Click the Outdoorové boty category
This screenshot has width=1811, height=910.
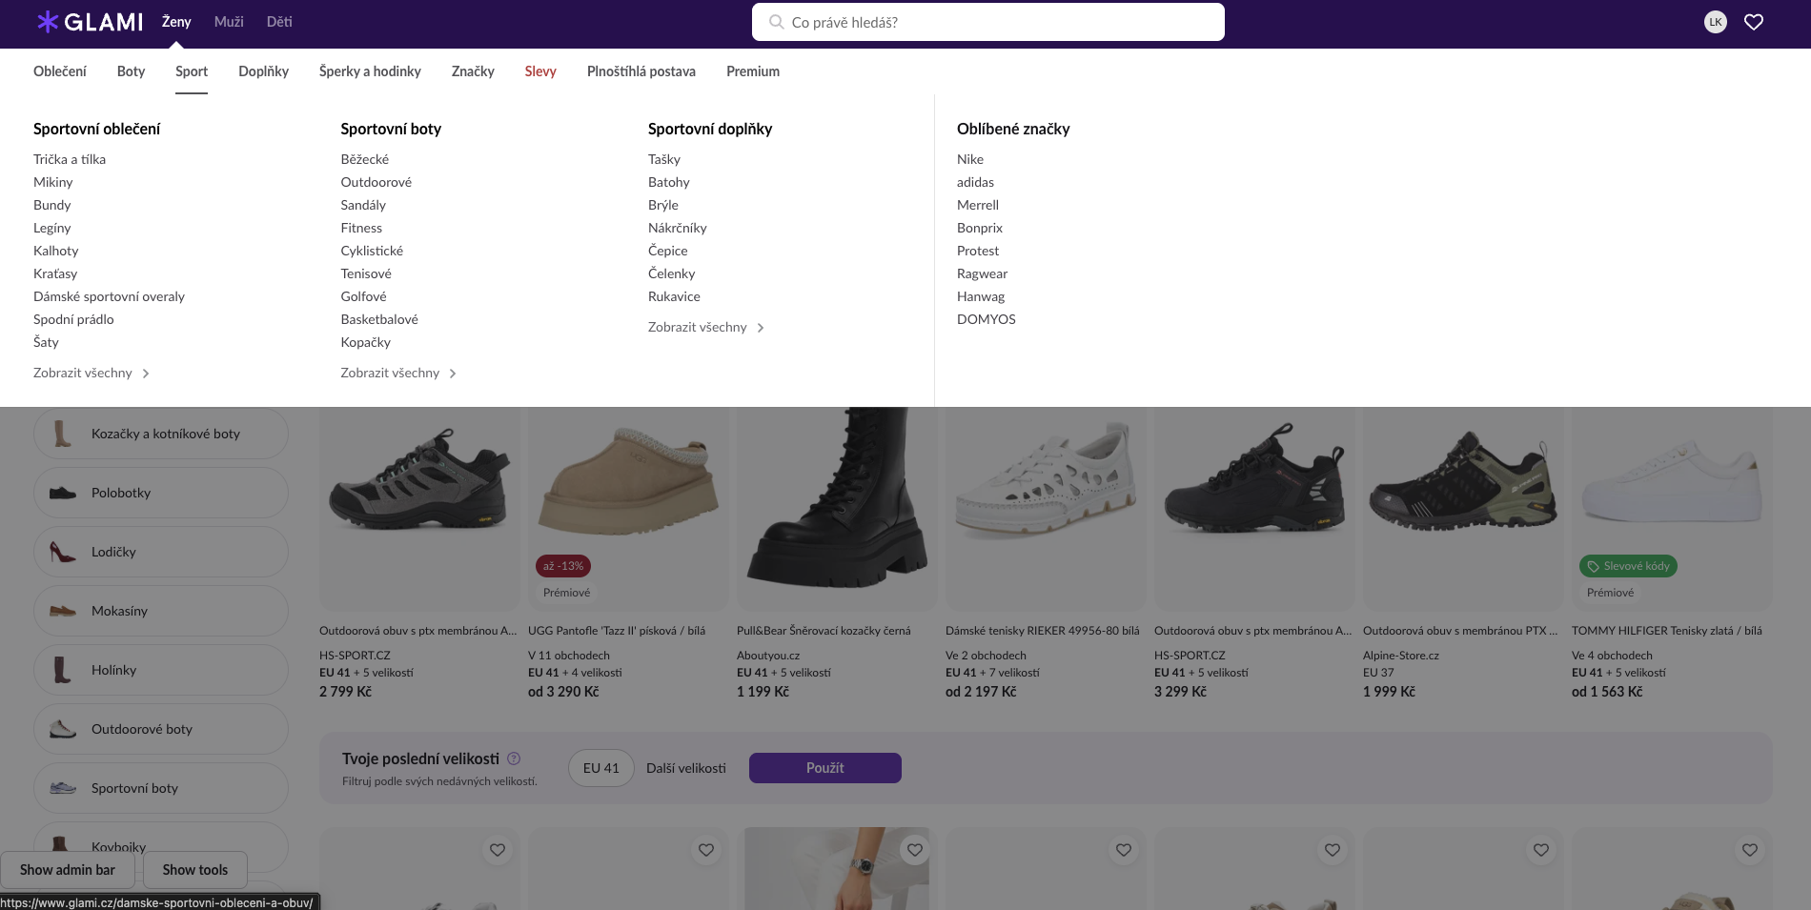pos(161,729)
